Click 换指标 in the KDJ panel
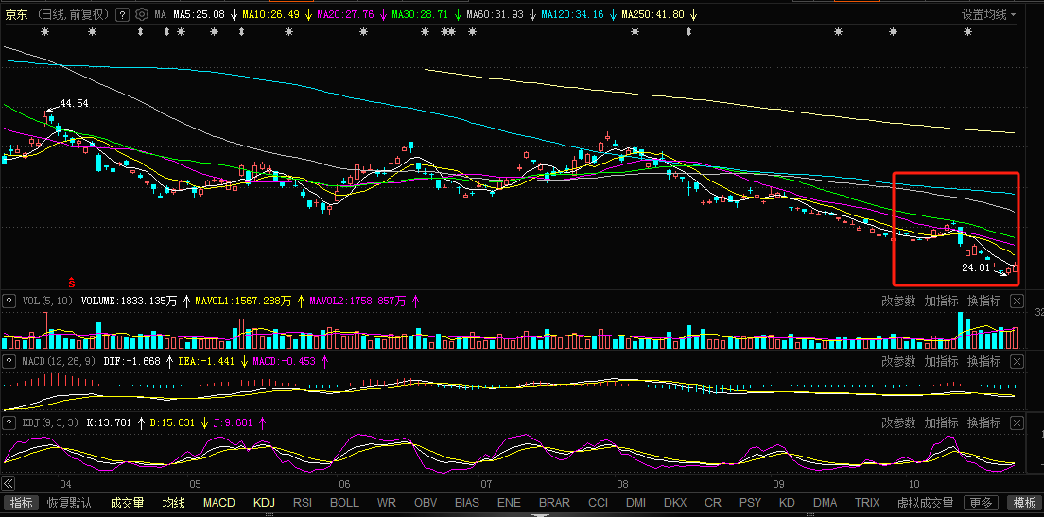Screen dimensions: 1044x517 click(983, 422)
